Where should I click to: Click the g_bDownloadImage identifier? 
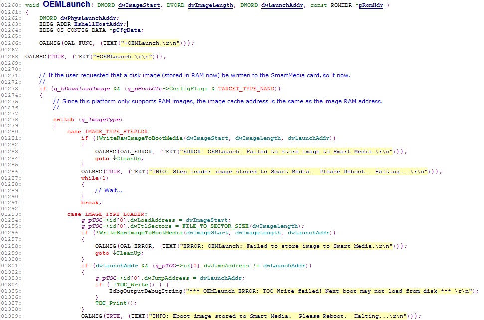coord(82,89)
